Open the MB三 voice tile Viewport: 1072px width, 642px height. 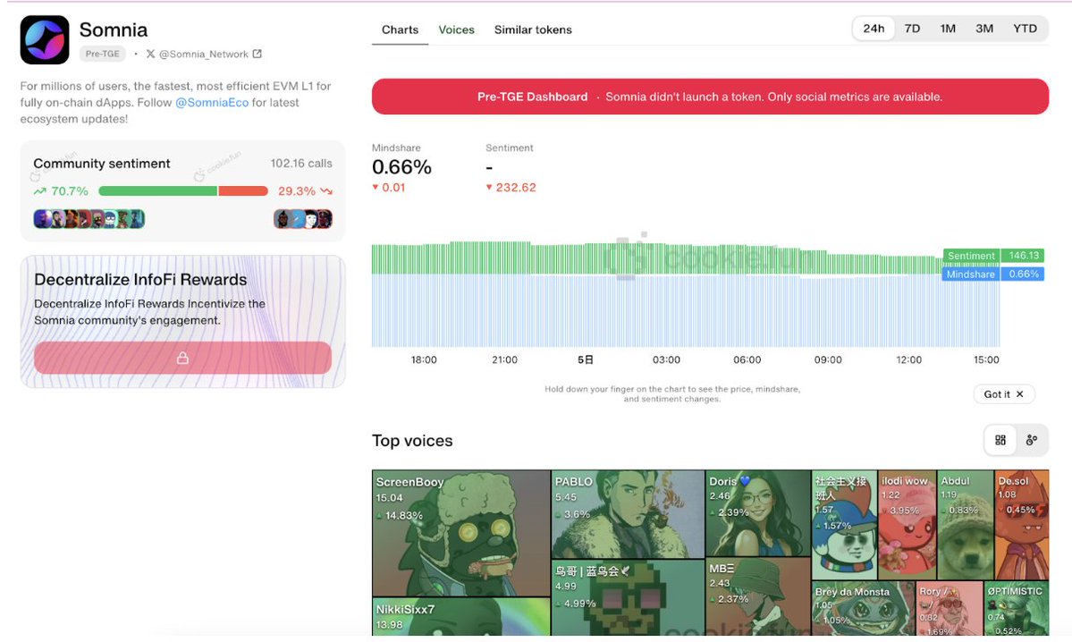[758, 597]
